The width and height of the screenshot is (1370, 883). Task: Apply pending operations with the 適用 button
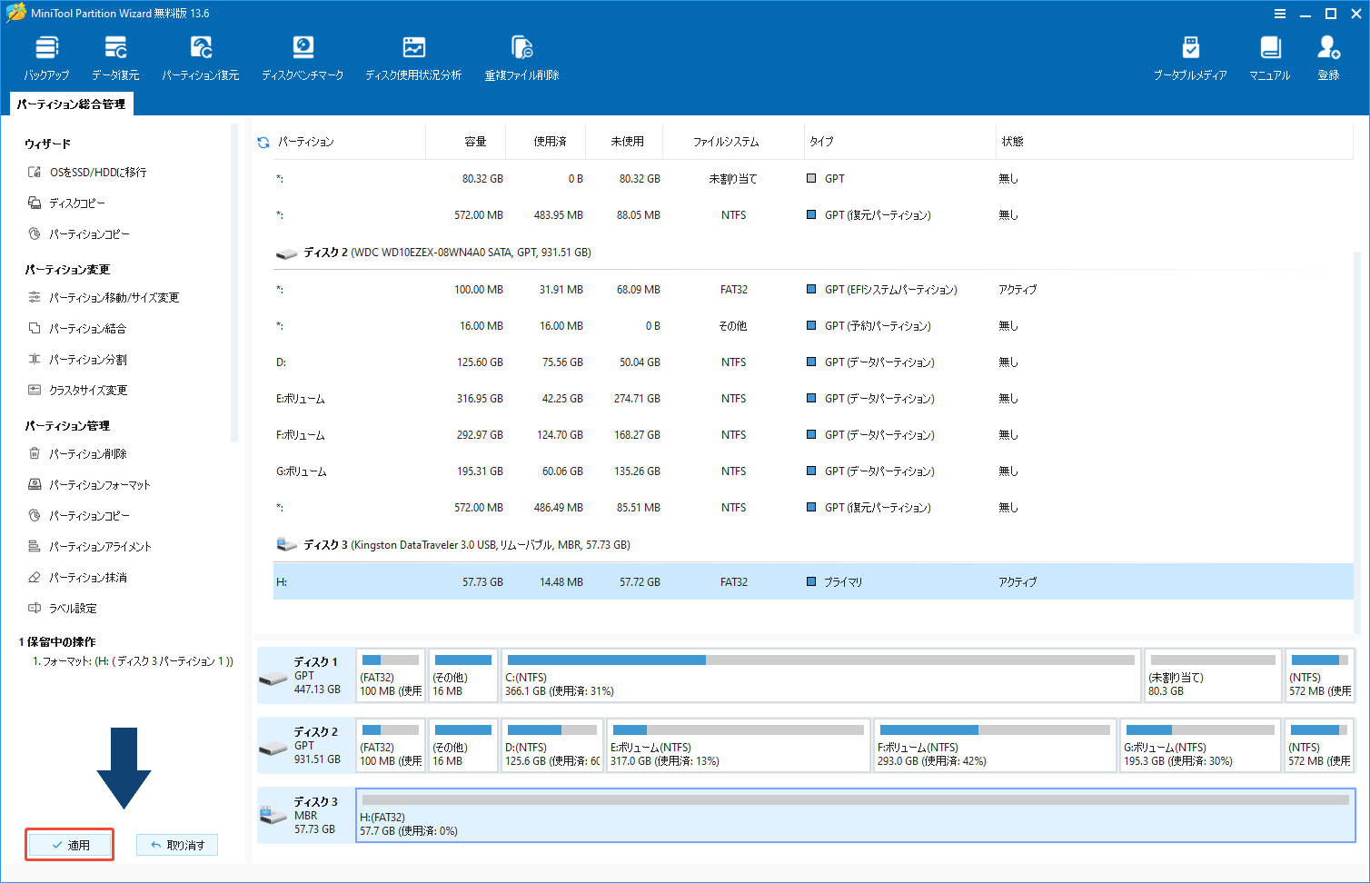[x=69, y=844]
